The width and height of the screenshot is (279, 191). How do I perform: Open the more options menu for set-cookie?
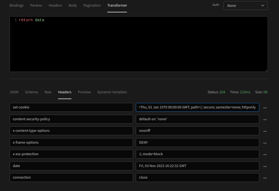coord(265,108)
